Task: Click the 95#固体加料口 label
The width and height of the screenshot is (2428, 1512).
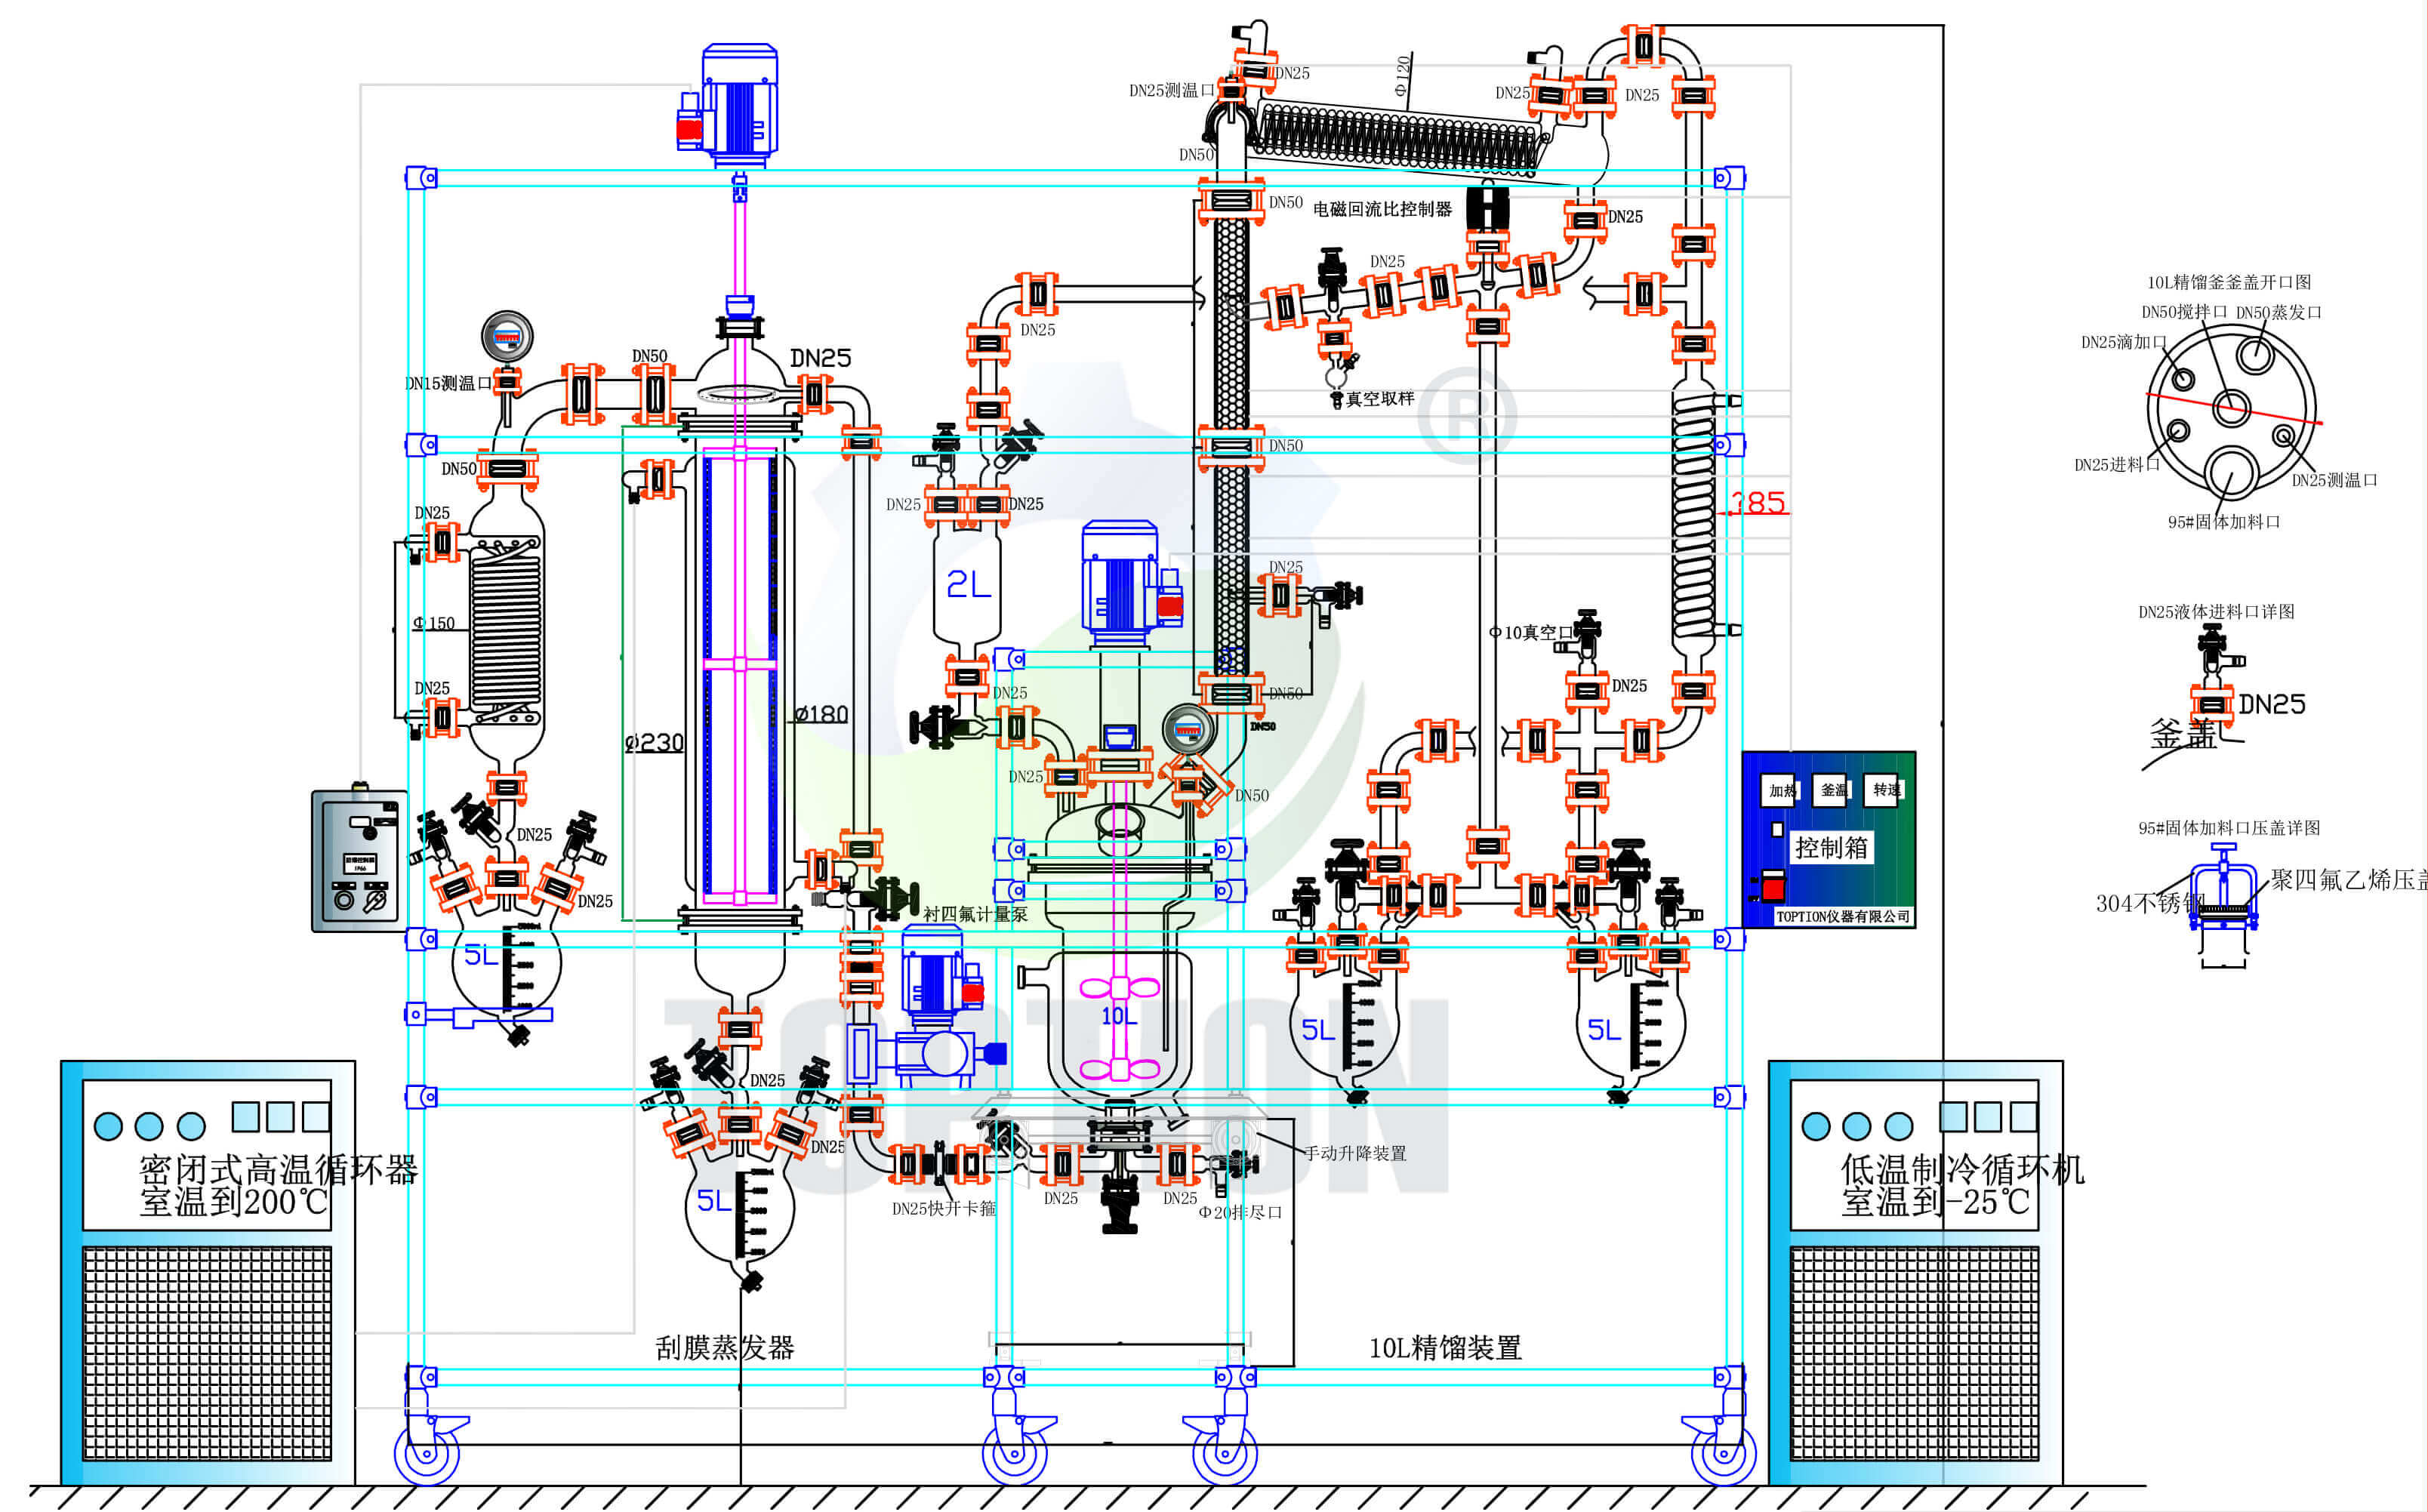Action: pos(2223,522)
